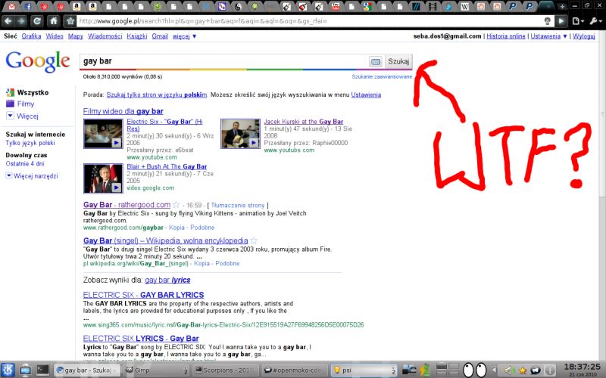Click the chat bubble tray icon

tap(536, 370)
